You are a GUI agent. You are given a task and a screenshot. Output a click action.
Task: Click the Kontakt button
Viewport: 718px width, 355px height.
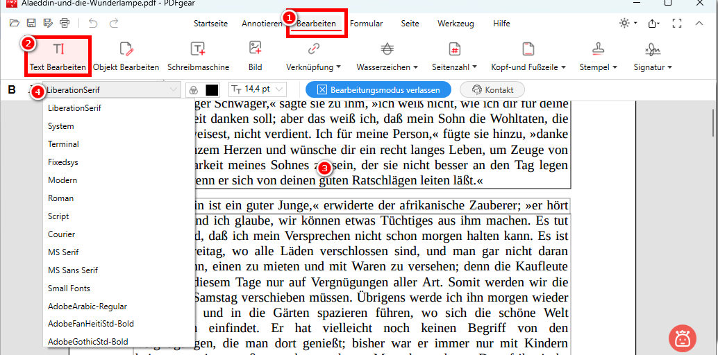point(492,89)
